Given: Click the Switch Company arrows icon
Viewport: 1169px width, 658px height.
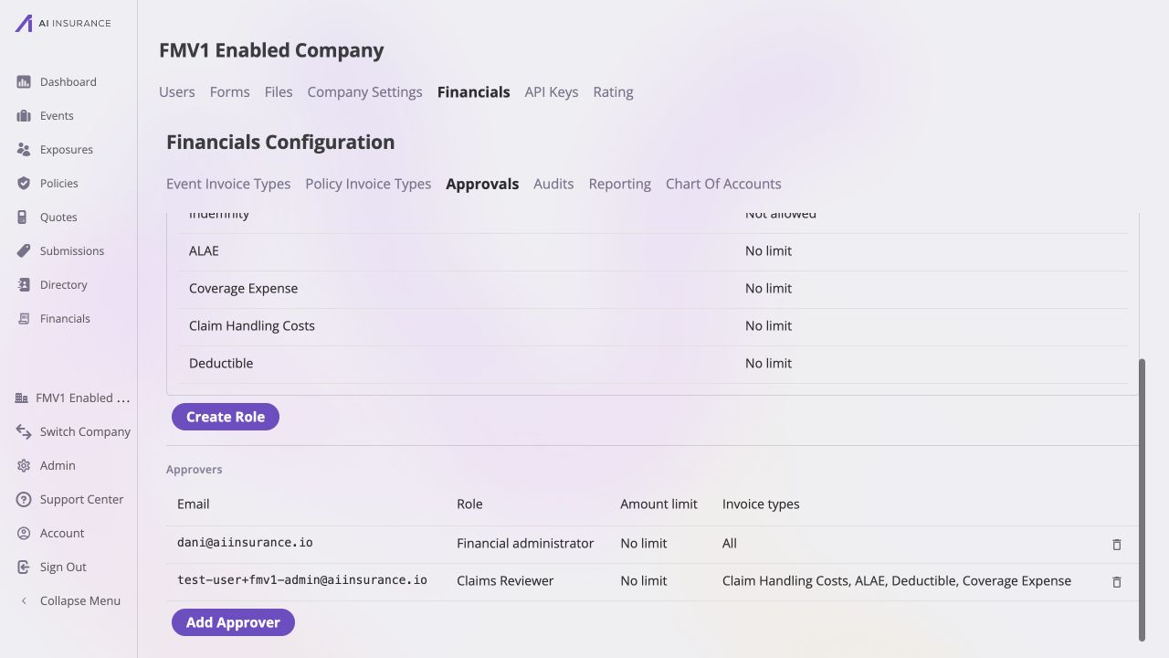Looking at the screenshot, I should tap(24, 432).
